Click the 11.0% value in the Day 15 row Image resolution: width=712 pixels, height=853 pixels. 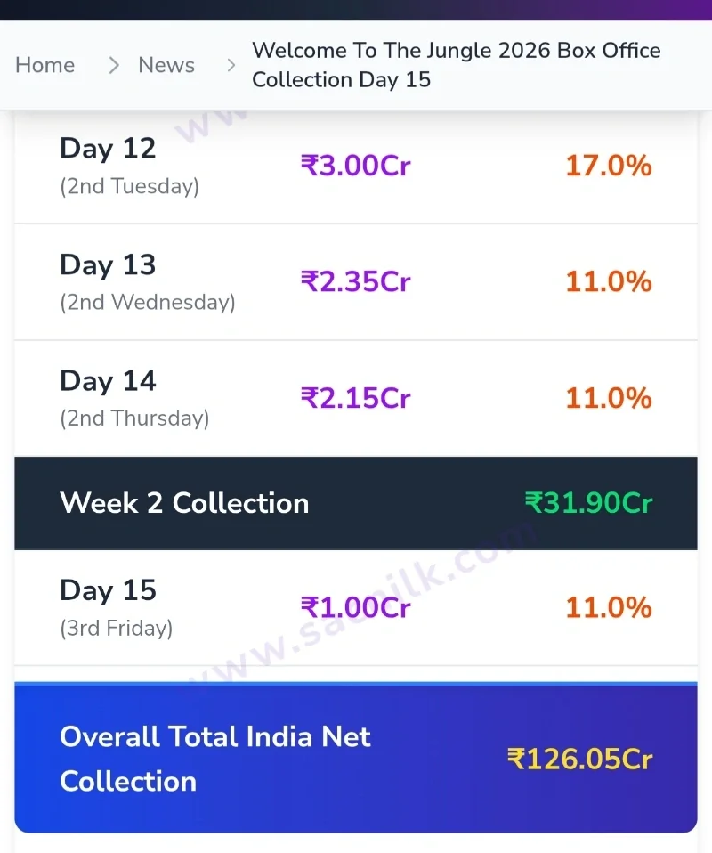(x=609, y=607)
